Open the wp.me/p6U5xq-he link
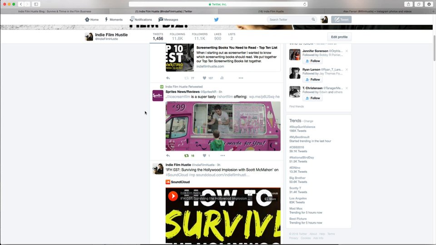 coord(264,97)
